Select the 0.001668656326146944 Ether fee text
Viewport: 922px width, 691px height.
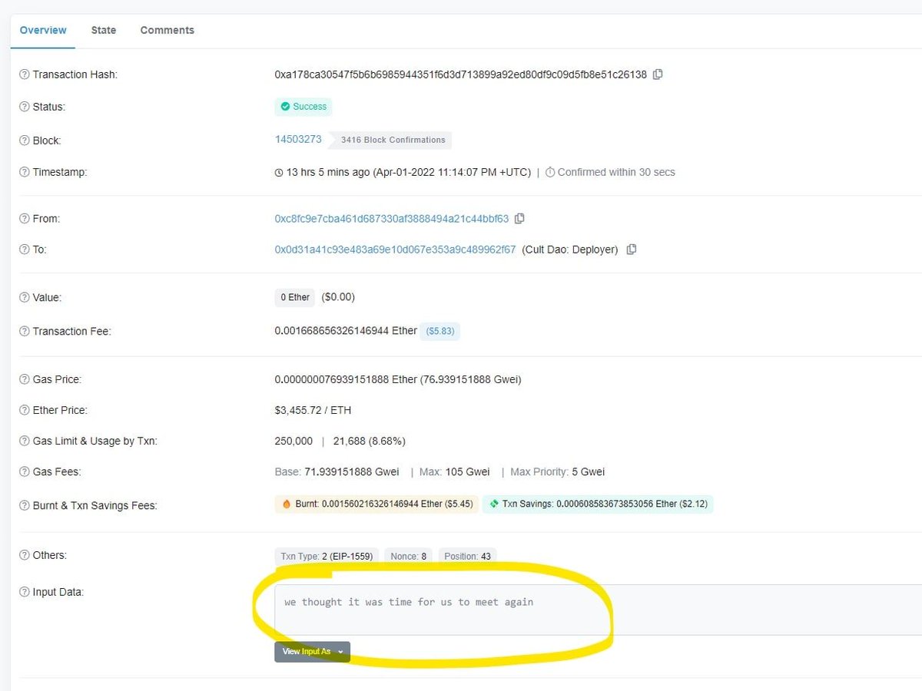[x=346, y=330]
